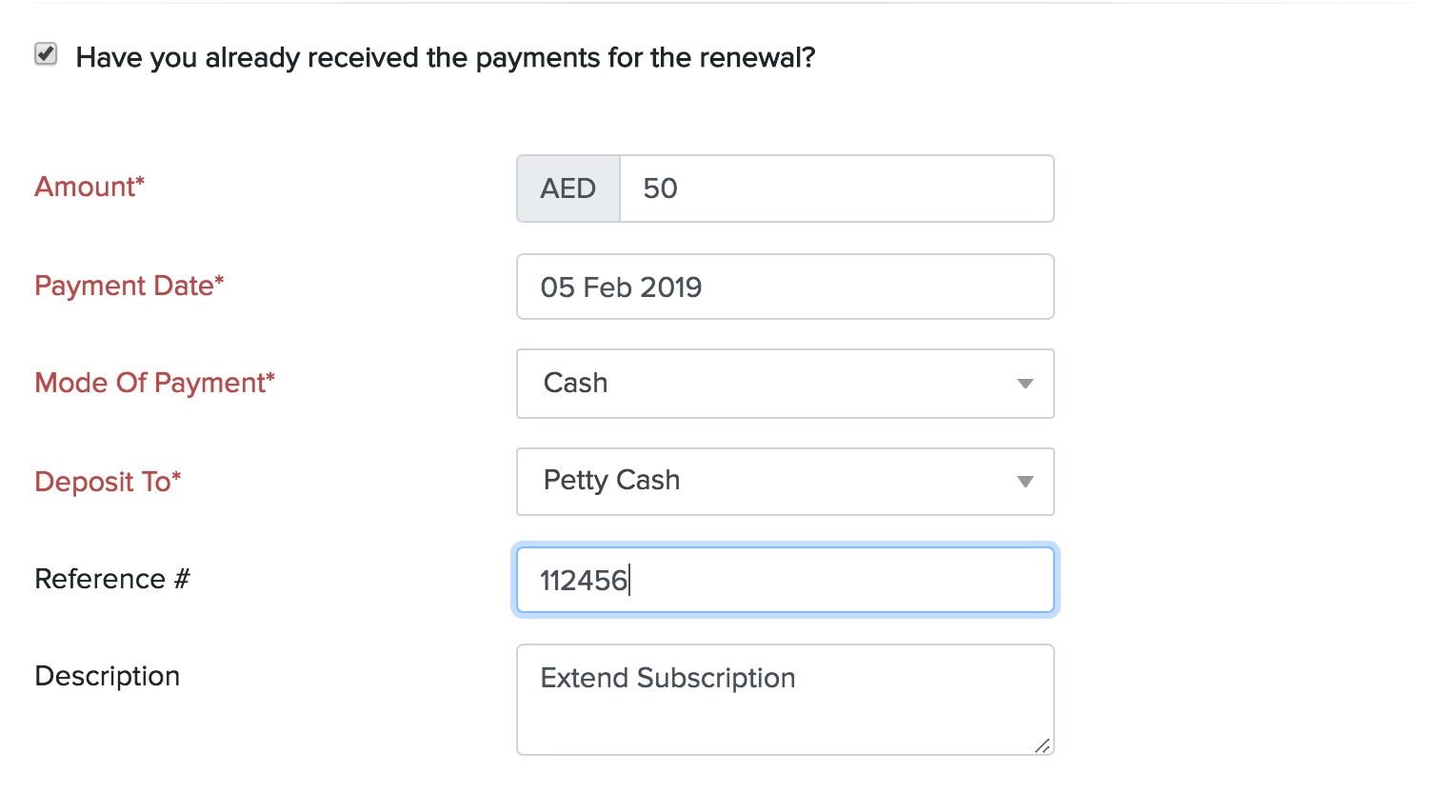Open the Petty Cash deposit account dropdown
The width and height of the screenshot is (1434, 792).
point(785,482)
